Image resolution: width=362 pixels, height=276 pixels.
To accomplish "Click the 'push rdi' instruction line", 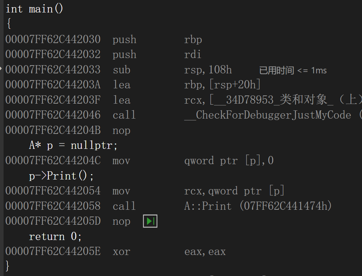I will (x=103, y=54).
